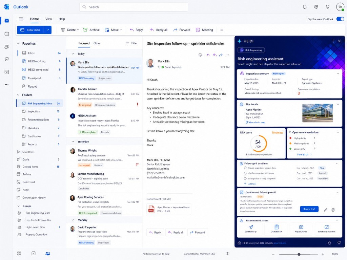Check 'Re-inspection to verify completion' task
Screen dimensions: 347x260
point(245,178)
